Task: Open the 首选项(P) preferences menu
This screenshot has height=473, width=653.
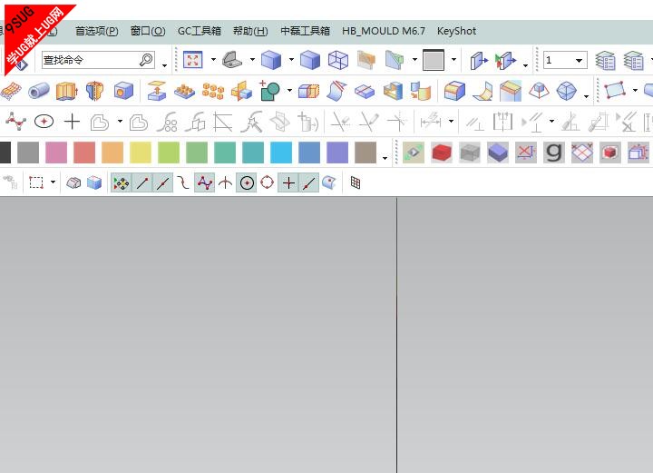Action: pyautogui.click(x=97, y=31)
